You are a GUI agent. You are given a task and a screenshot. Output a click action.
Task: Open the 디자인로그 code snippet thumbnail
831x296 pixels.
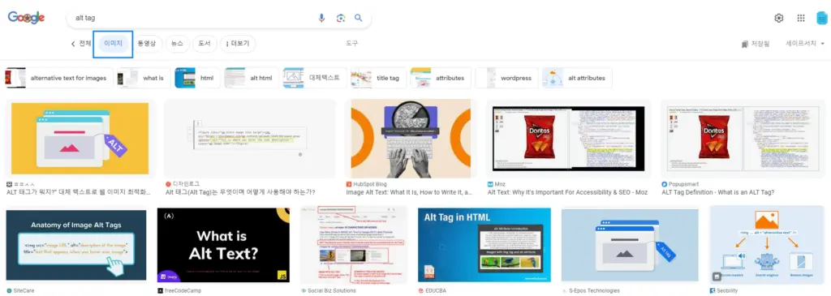click(250, 139)
